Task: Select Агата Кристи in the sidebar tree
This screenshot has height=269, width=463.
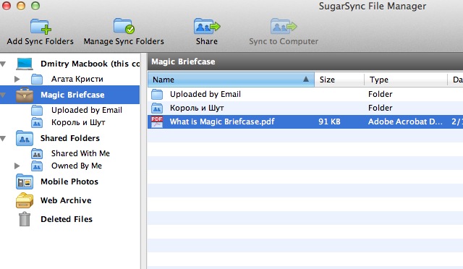Action: click(x=77, y=79)
